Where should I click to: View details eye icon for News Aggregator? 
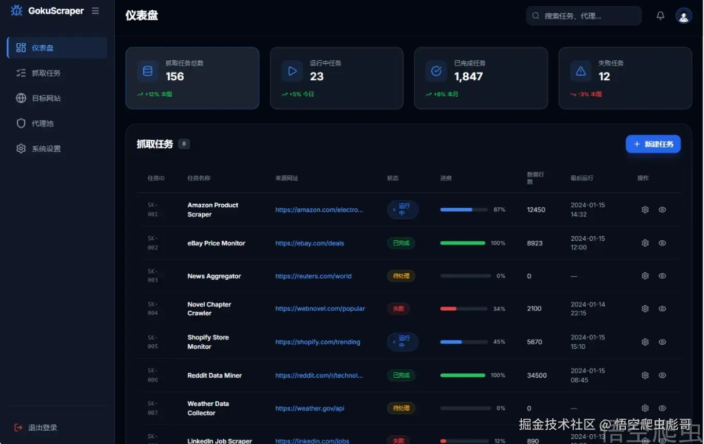tap(662, 276)
